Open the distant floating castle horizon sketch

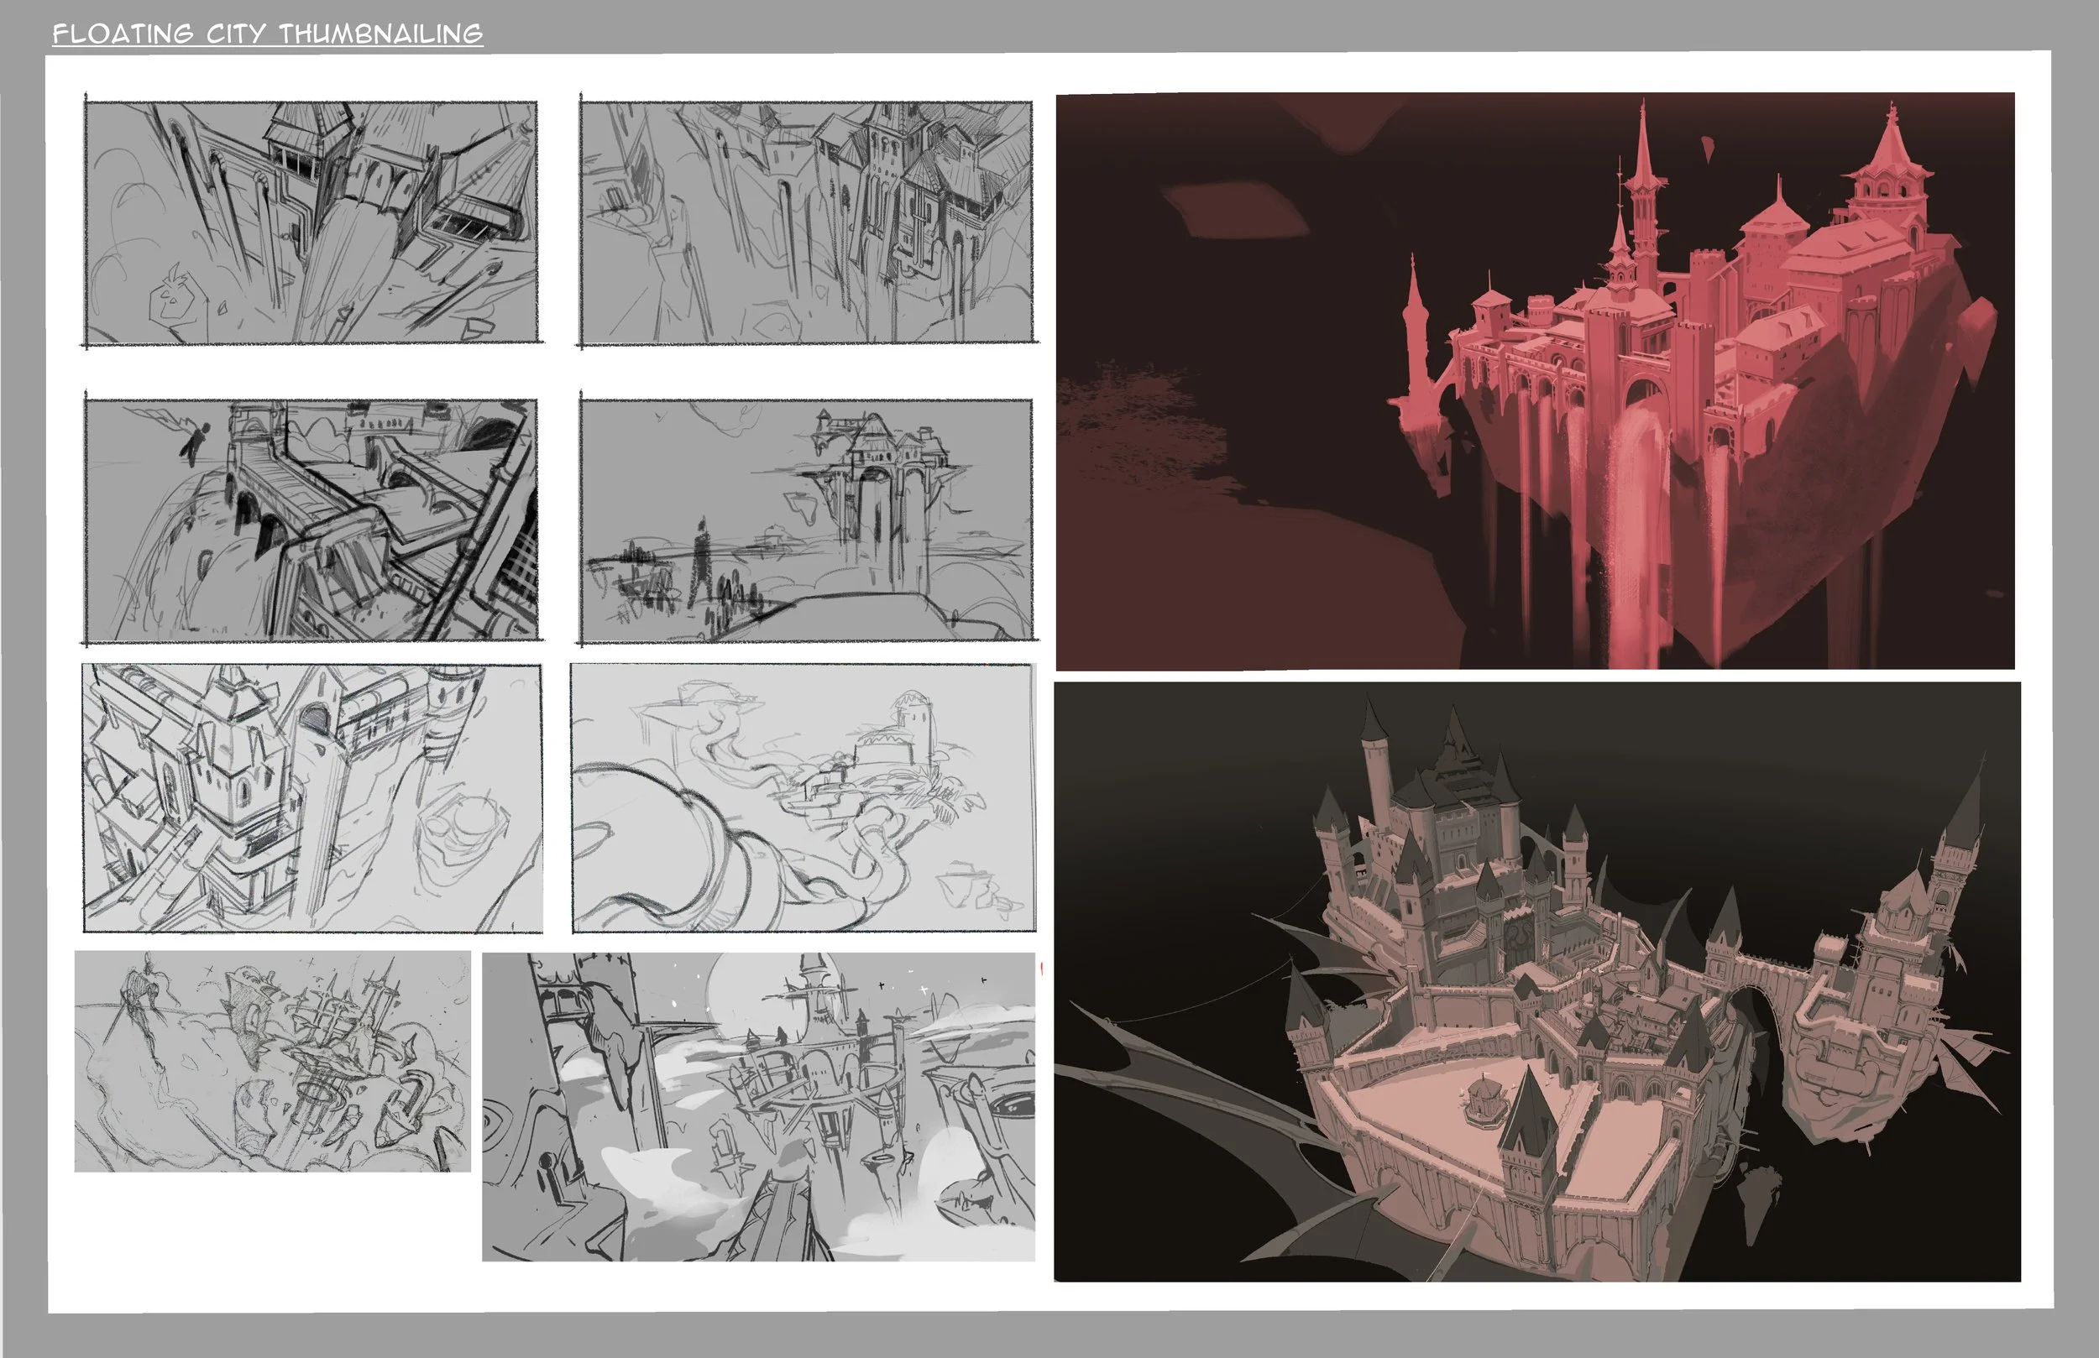coord(805,520)
